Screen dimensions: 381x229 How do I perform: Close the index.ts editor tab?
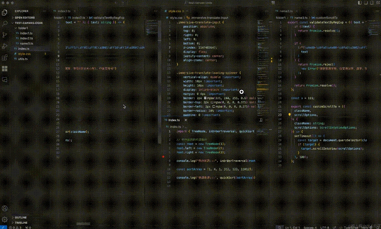tap(186, 120)
